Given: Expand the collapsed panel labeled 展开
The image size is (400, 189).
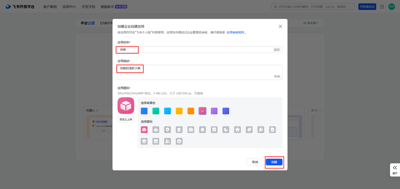Looking at the screenshot, I should (395, 170).
